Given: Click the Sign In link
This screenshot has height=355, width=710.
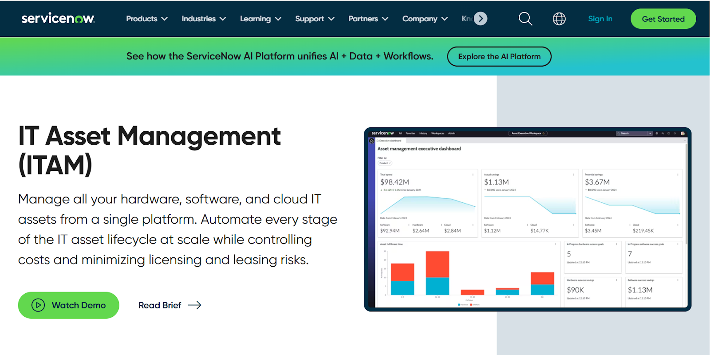Looking at the screenshot, I should coord(600,19).
